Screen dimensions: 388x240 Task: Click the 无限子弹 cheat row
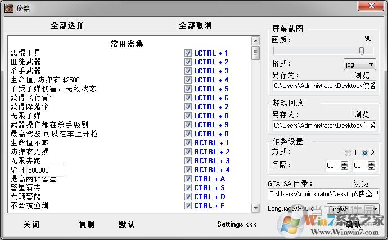pos(25,116)
